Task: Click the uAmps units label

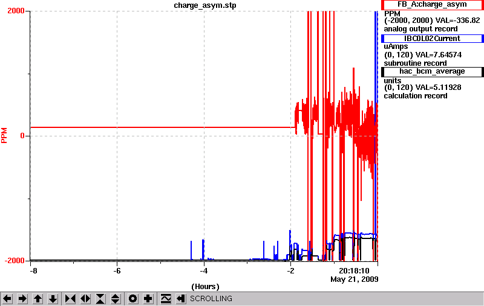Action: [396, 47]
